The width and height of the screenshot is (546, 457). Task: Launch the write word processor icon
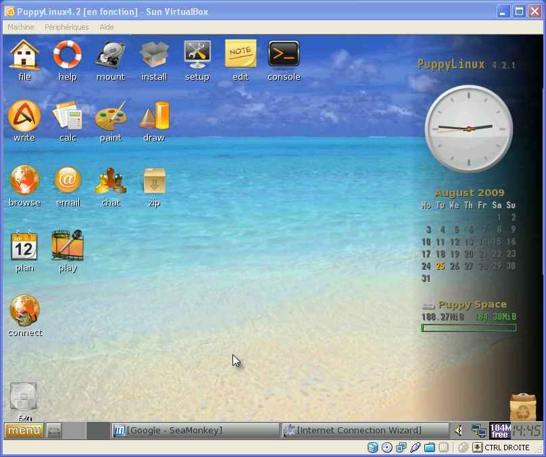24,116
